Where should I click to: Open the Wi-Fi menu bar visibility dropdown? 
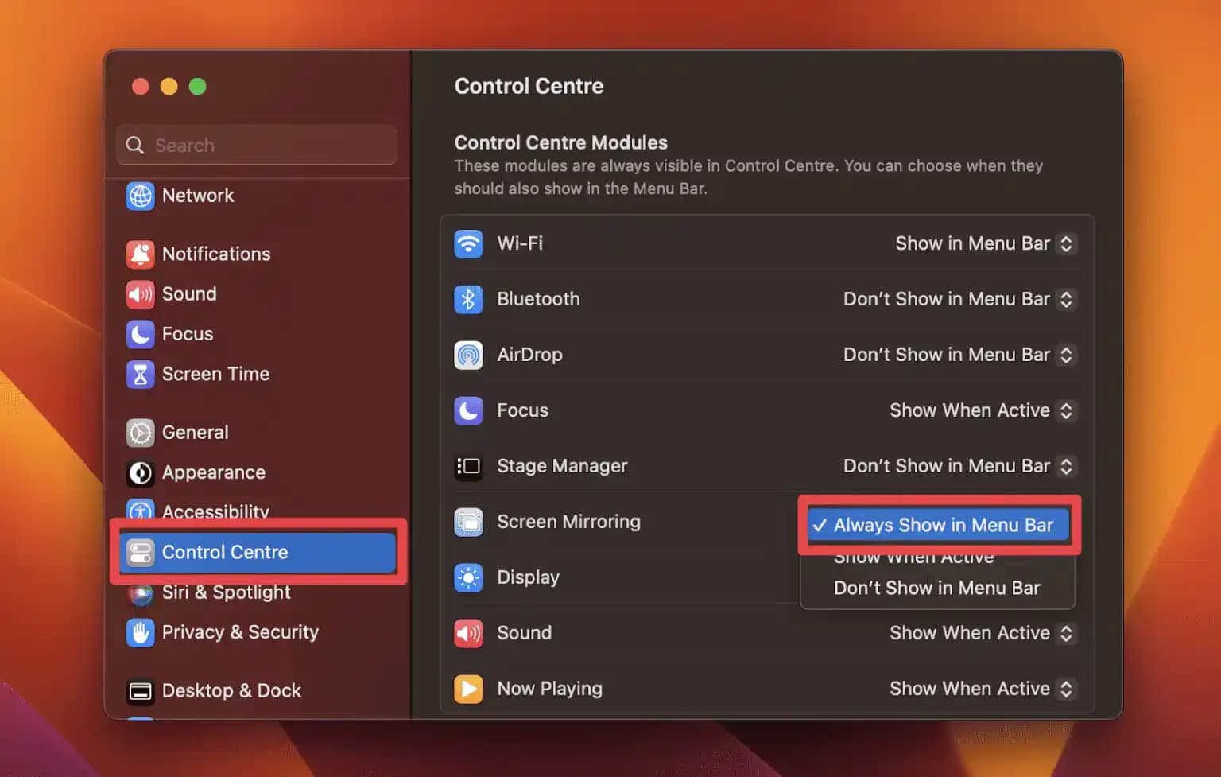tap(985, 244)
